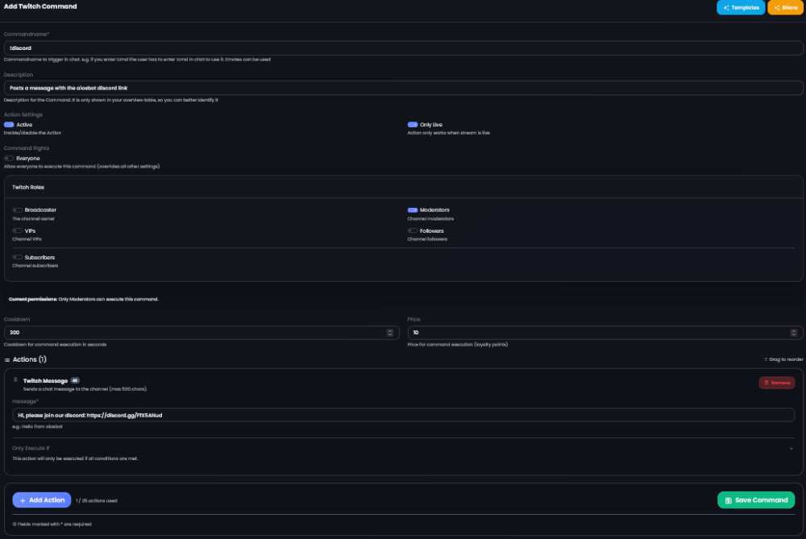The image size is (806, 539).
Task: Click the 'actions used' counter text
Action: 97,500
